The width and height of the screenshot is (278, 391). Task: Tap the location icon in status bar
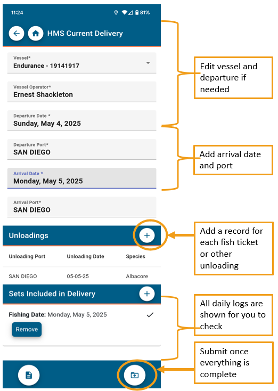point(116,12)
